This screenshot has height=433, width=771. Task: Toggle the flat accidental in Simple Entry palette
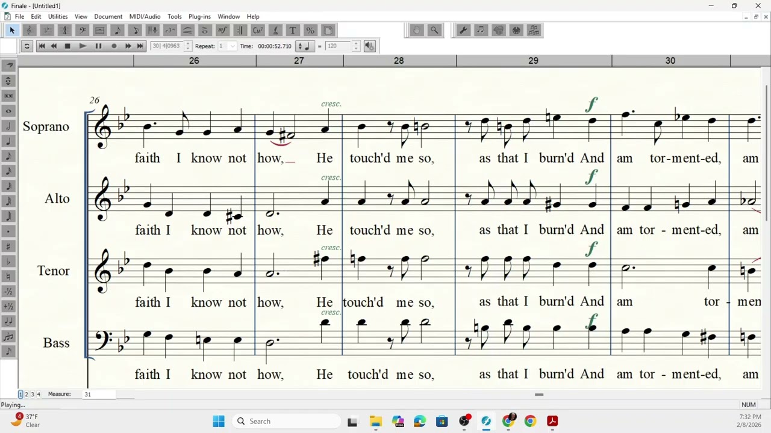point(8,261)
